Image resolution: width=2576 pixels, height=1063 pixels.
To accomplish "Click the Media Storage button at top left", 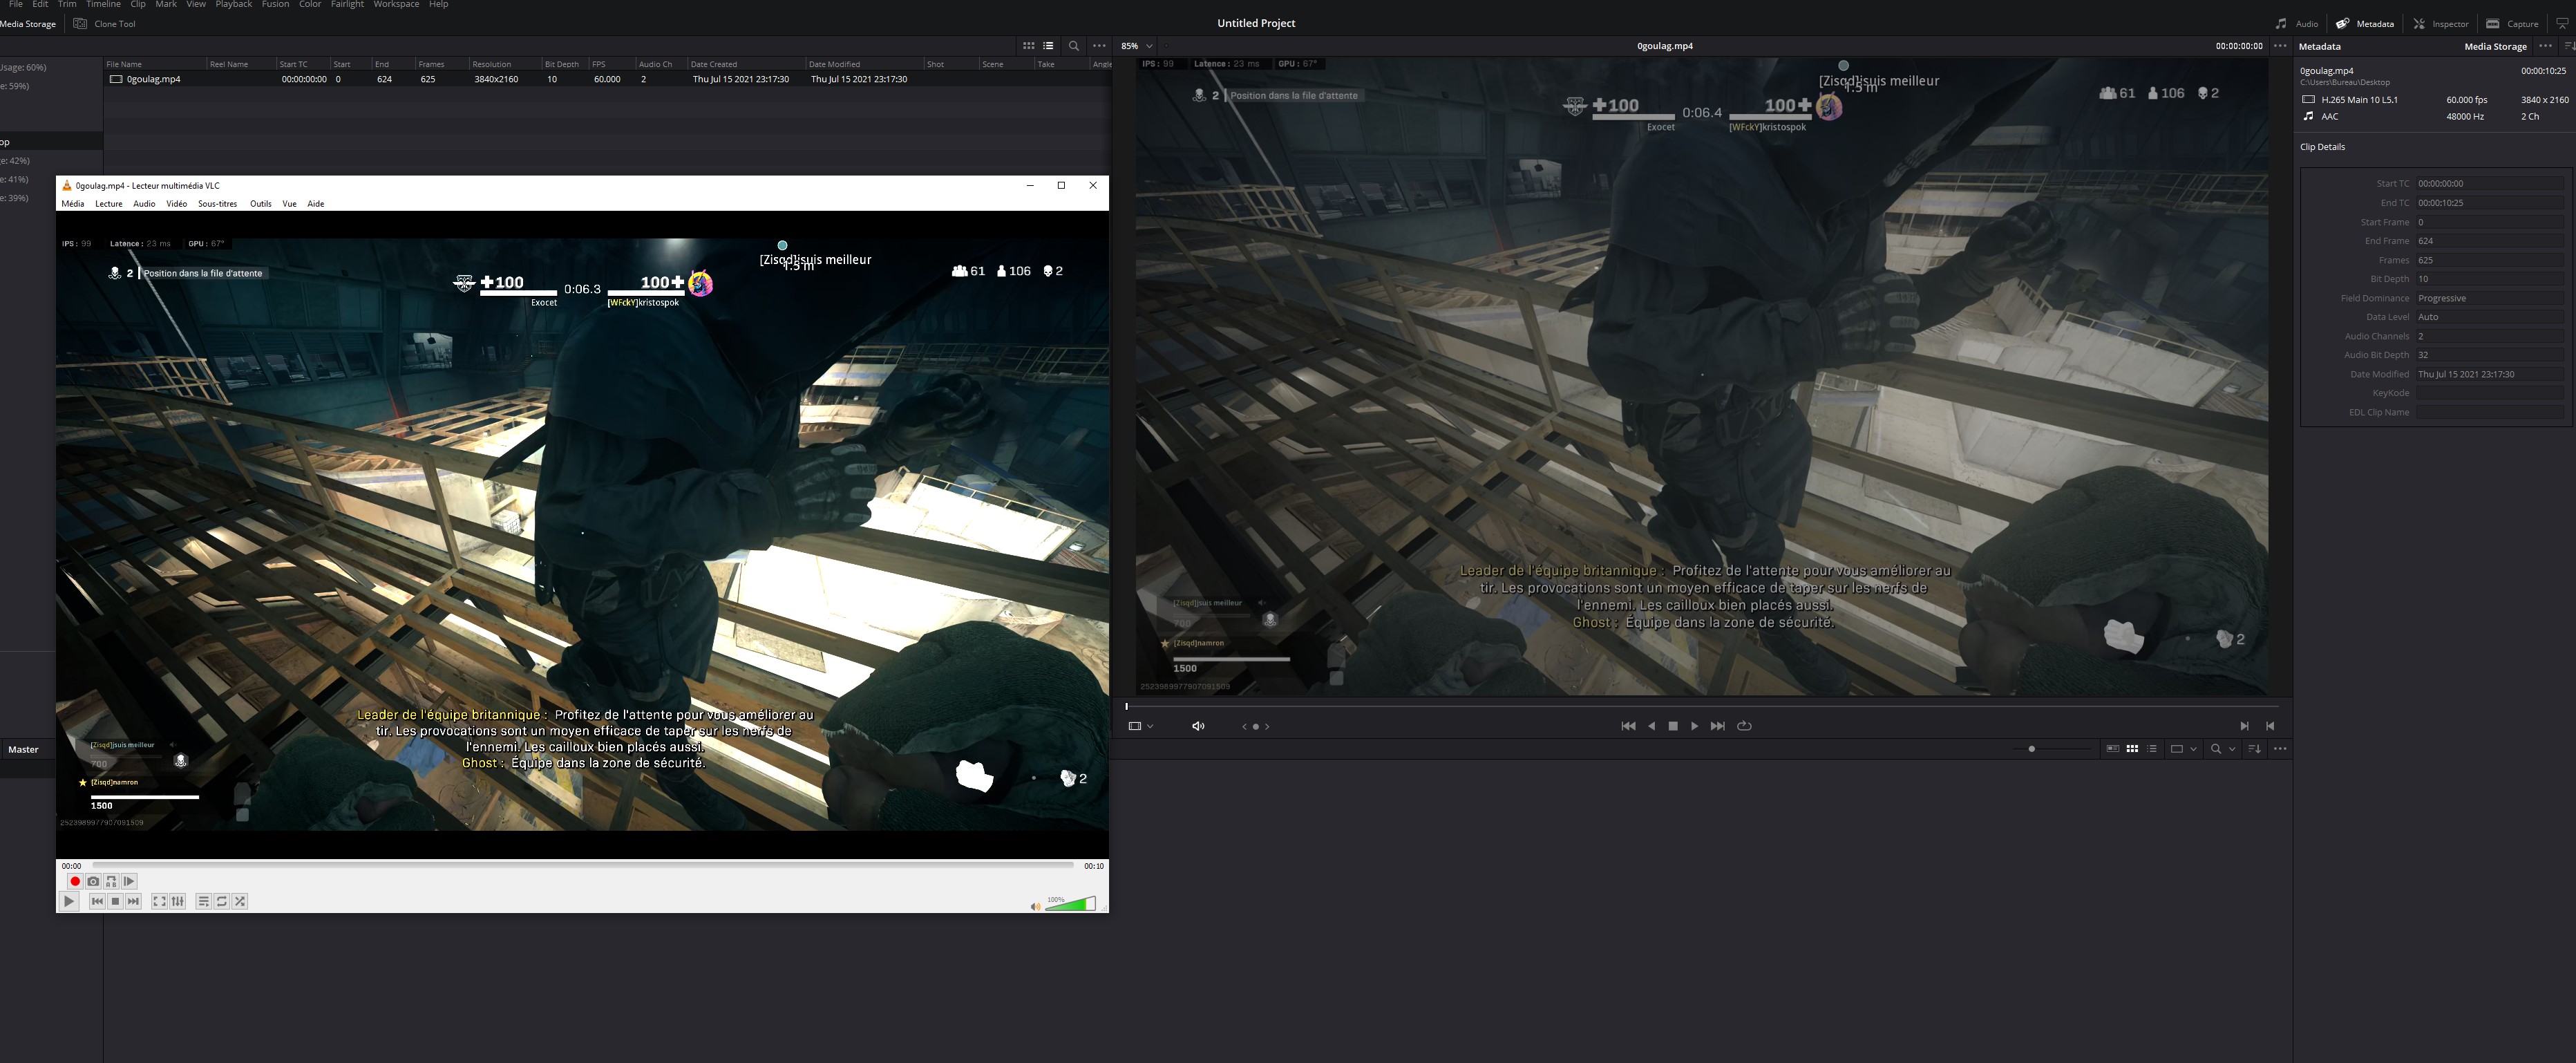I will 28,23.
